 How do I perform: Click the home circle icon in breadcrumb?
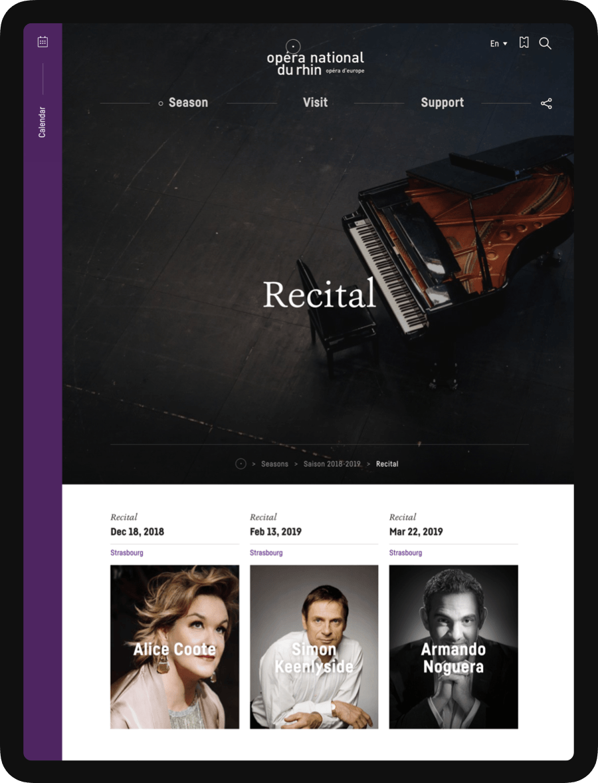pyautogui.click(x=241, y=464)
